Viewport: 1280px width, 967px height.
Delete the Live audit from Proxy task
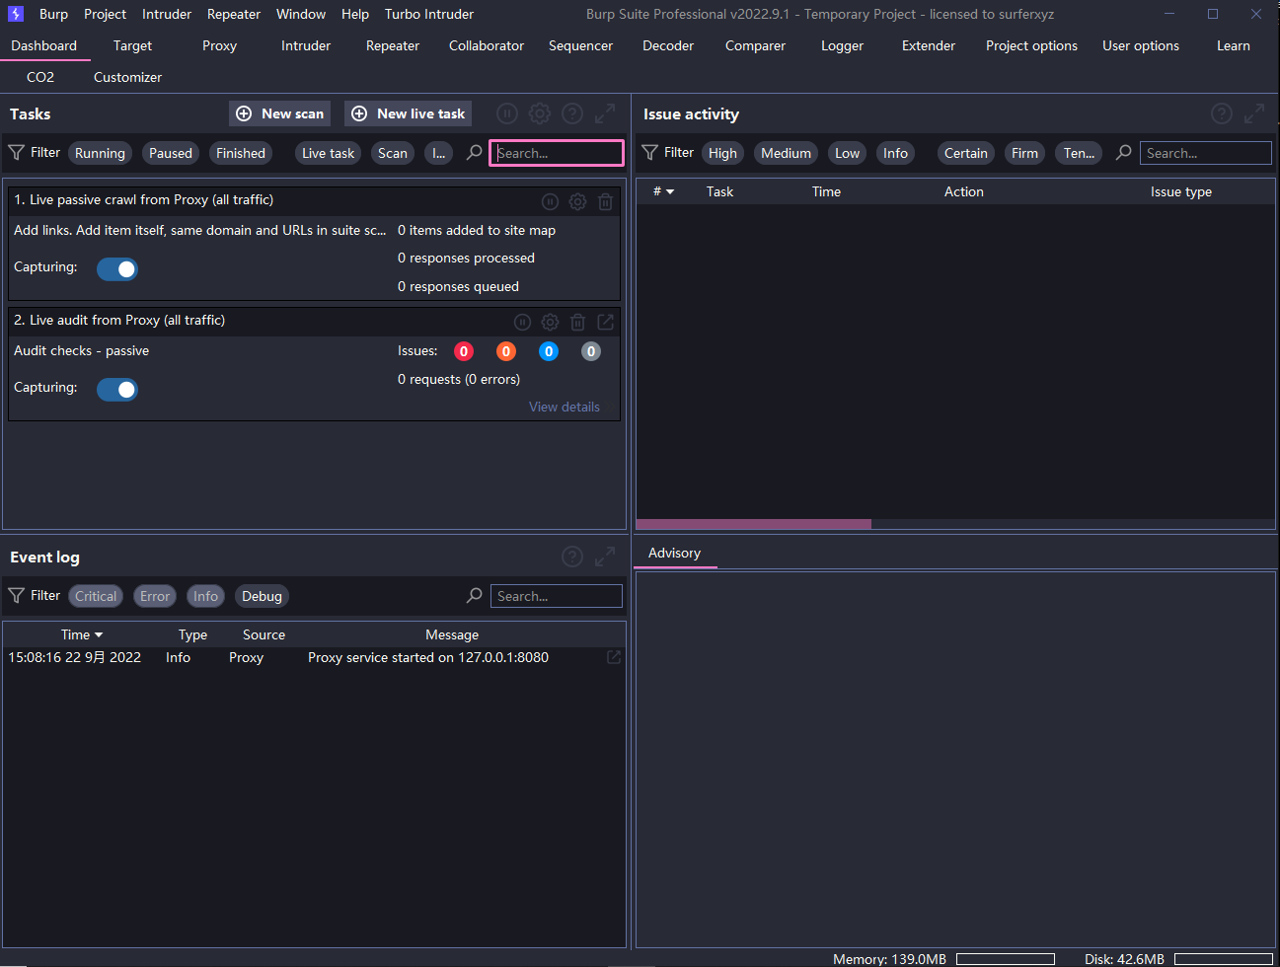point(578,322)
